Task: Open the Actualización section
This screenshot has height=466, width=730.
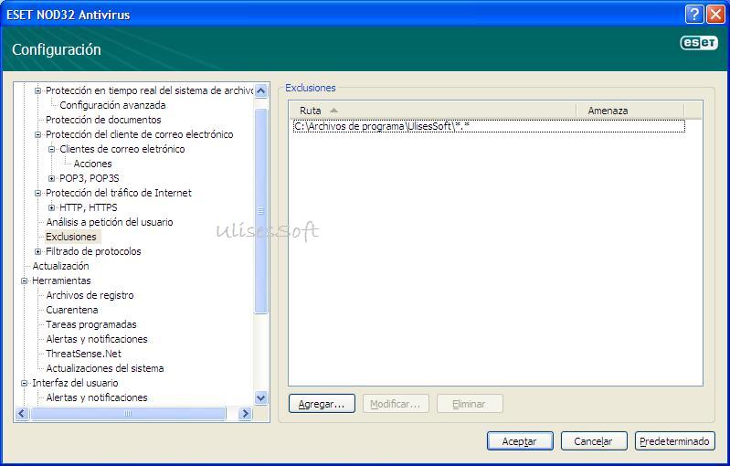Action: [60, 266]
